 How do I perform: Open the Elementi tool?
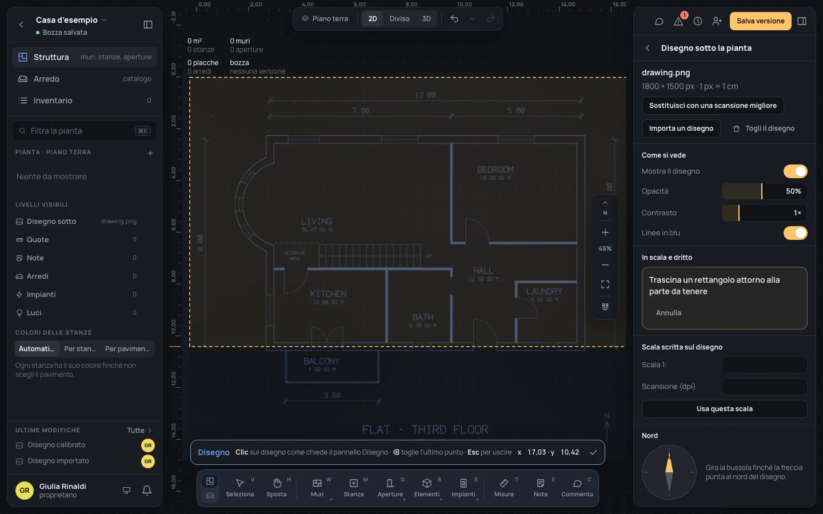(427, 488)
